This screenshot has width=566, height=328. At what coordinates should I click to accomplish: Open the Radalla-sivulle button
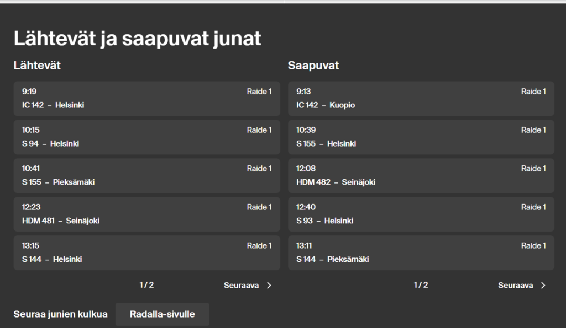tap(162, 314)
